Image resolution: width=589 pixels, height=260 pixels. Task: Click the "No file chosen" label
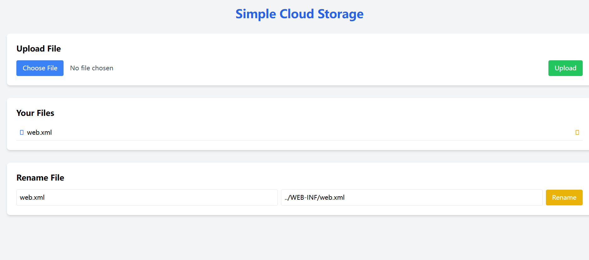(x=92, y=68)
